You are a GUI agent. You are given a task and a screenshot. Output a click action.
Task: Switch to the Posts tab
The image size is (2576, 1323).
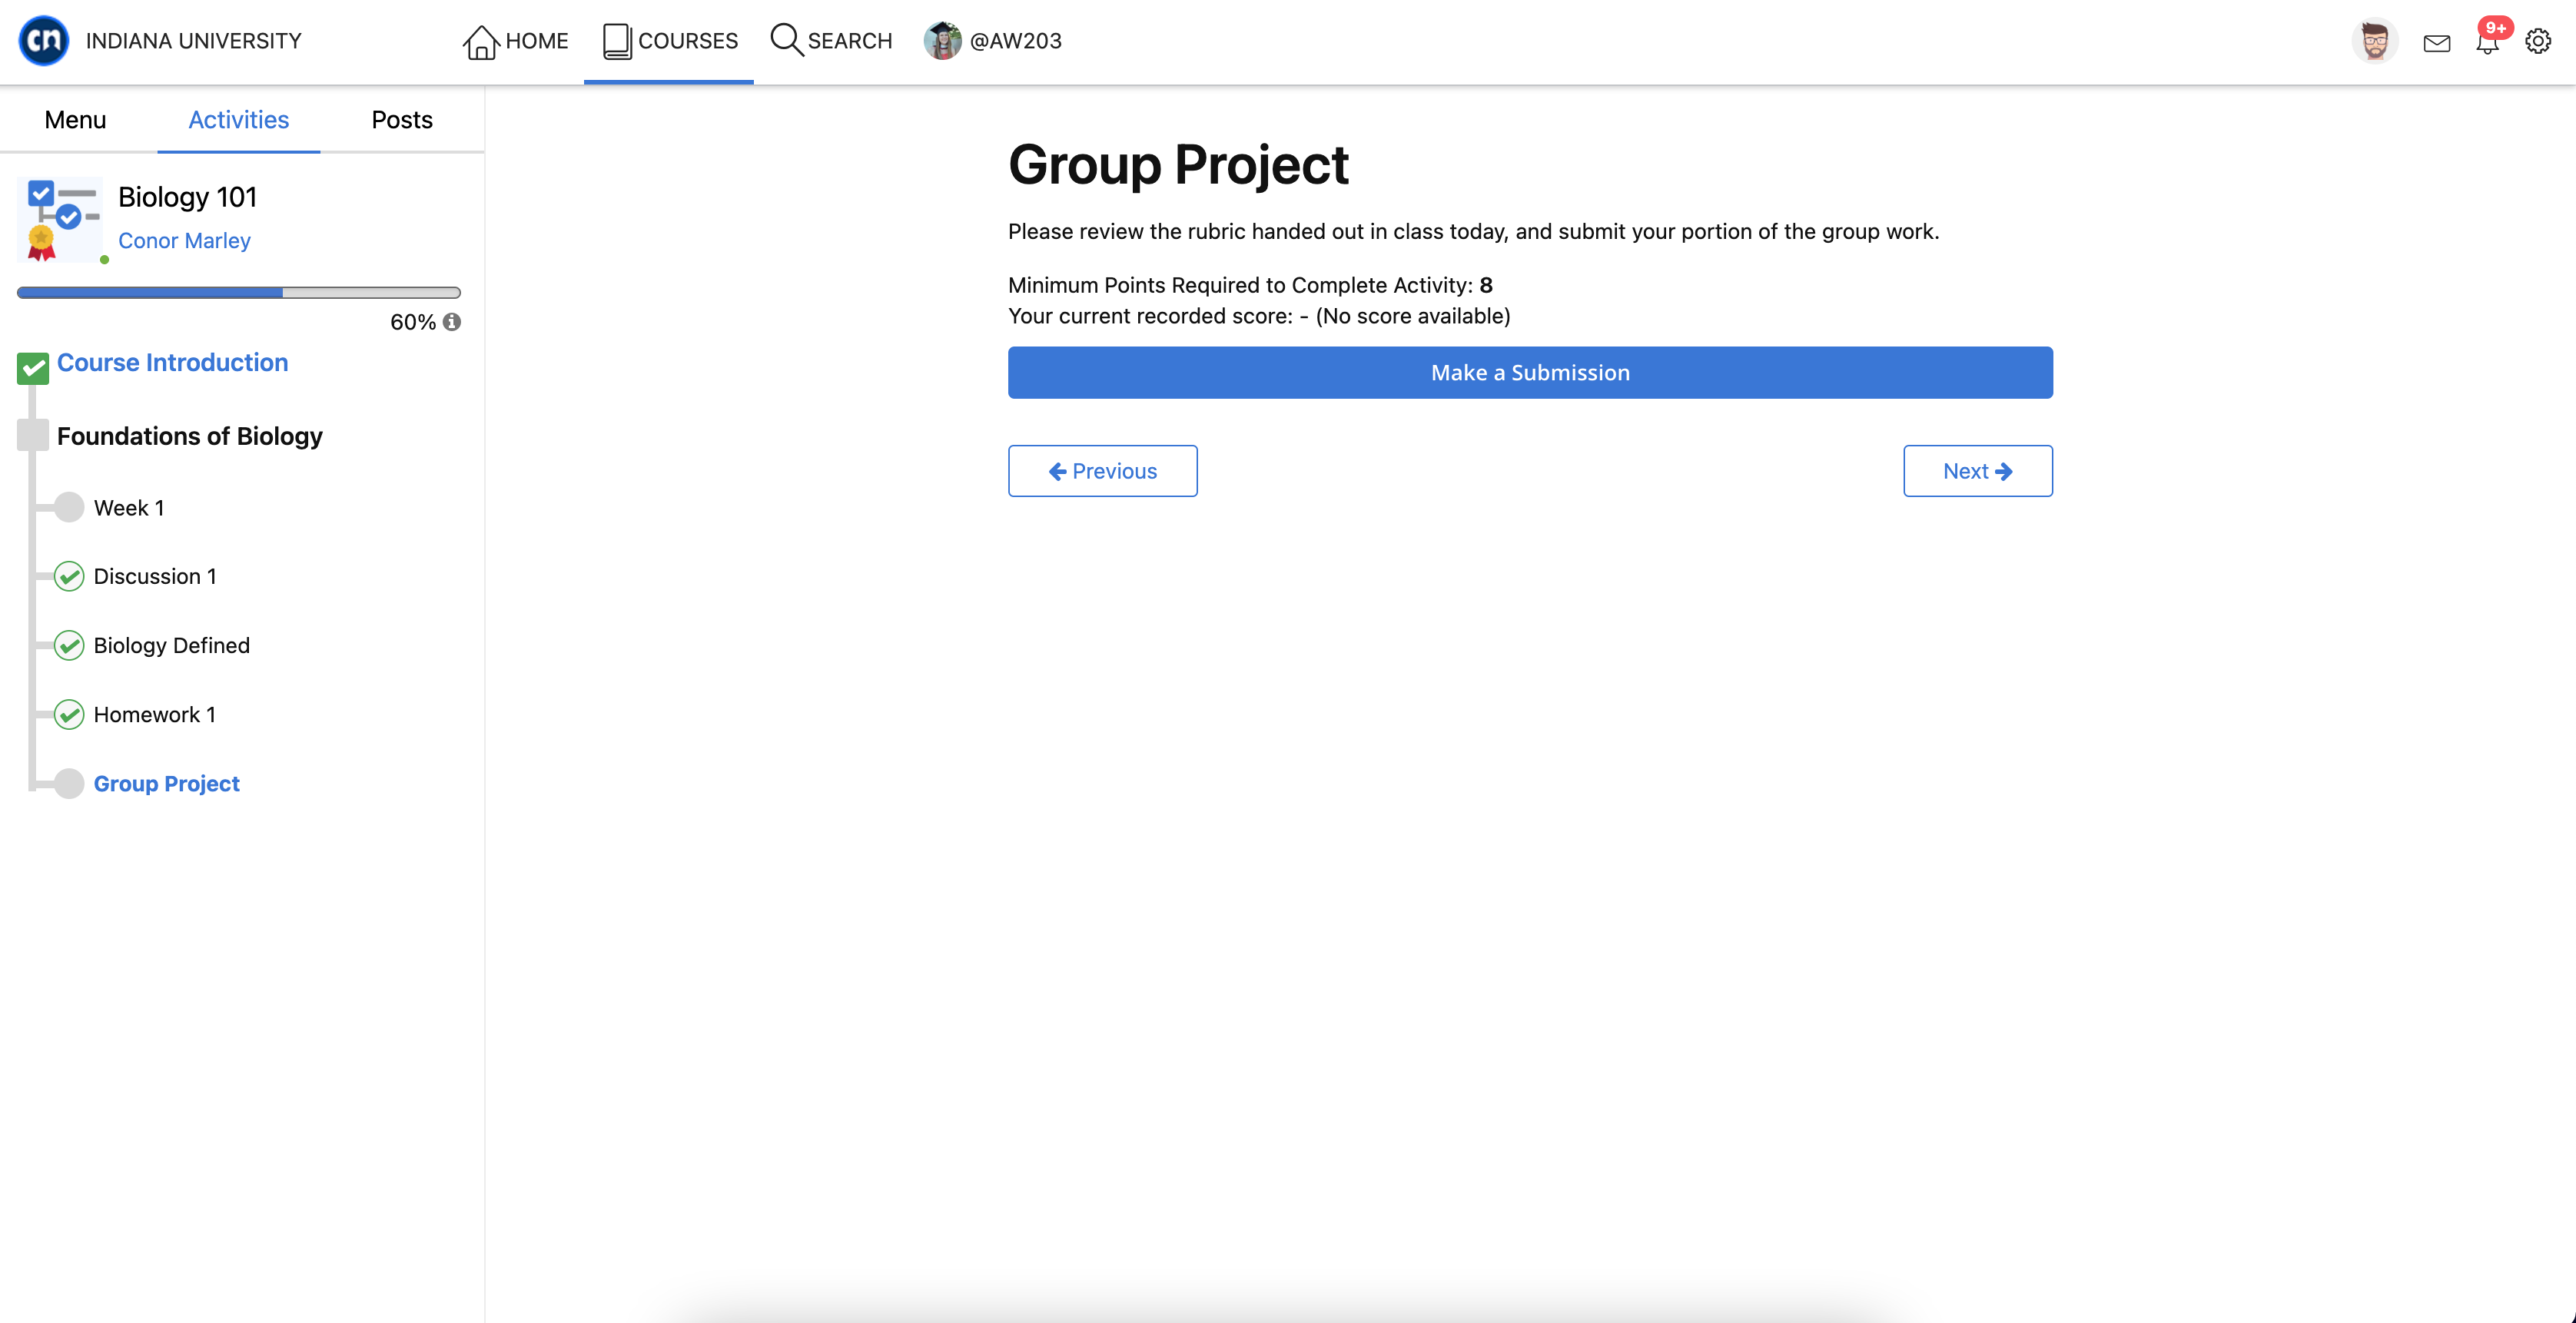(x=402, y=120)
